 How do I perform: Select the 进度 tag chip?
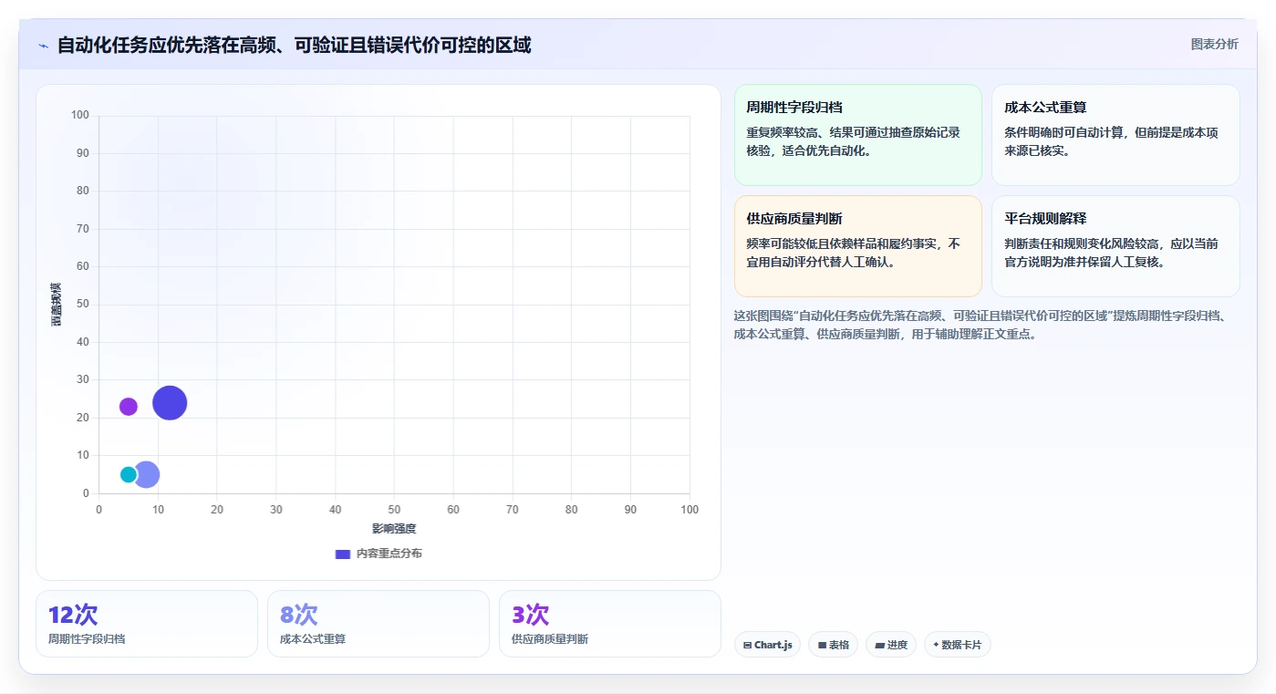tap(890, 645)
